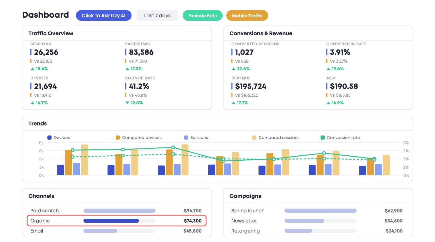This screenshot has height=242, width=435.
Task: Click the Traffic Overview panel title
Action: pos(51,33)
